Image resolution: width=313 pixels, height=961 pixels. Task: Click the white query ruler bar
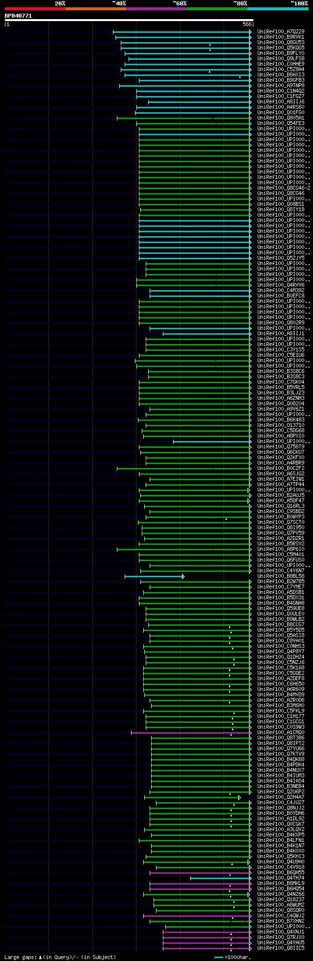(129, 20)
